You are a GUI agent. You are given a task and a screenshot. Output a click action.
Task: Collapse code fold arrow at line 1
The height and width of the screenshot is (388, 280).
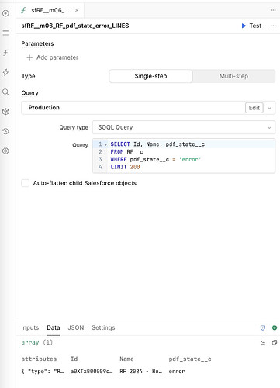pyautogui.click(x=105, y=144)
